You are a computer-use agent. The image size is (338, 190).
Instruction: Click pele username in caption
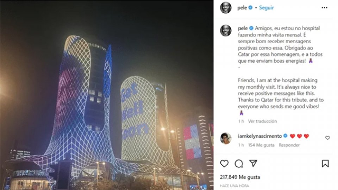pyautogui.click(x=243, y=28)
